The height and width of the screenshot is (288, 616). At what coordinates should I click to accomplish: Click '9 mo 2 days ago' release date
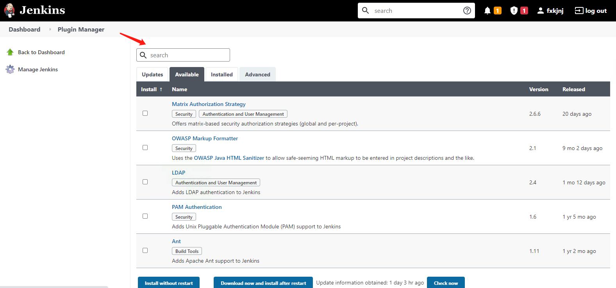(582, 148)
